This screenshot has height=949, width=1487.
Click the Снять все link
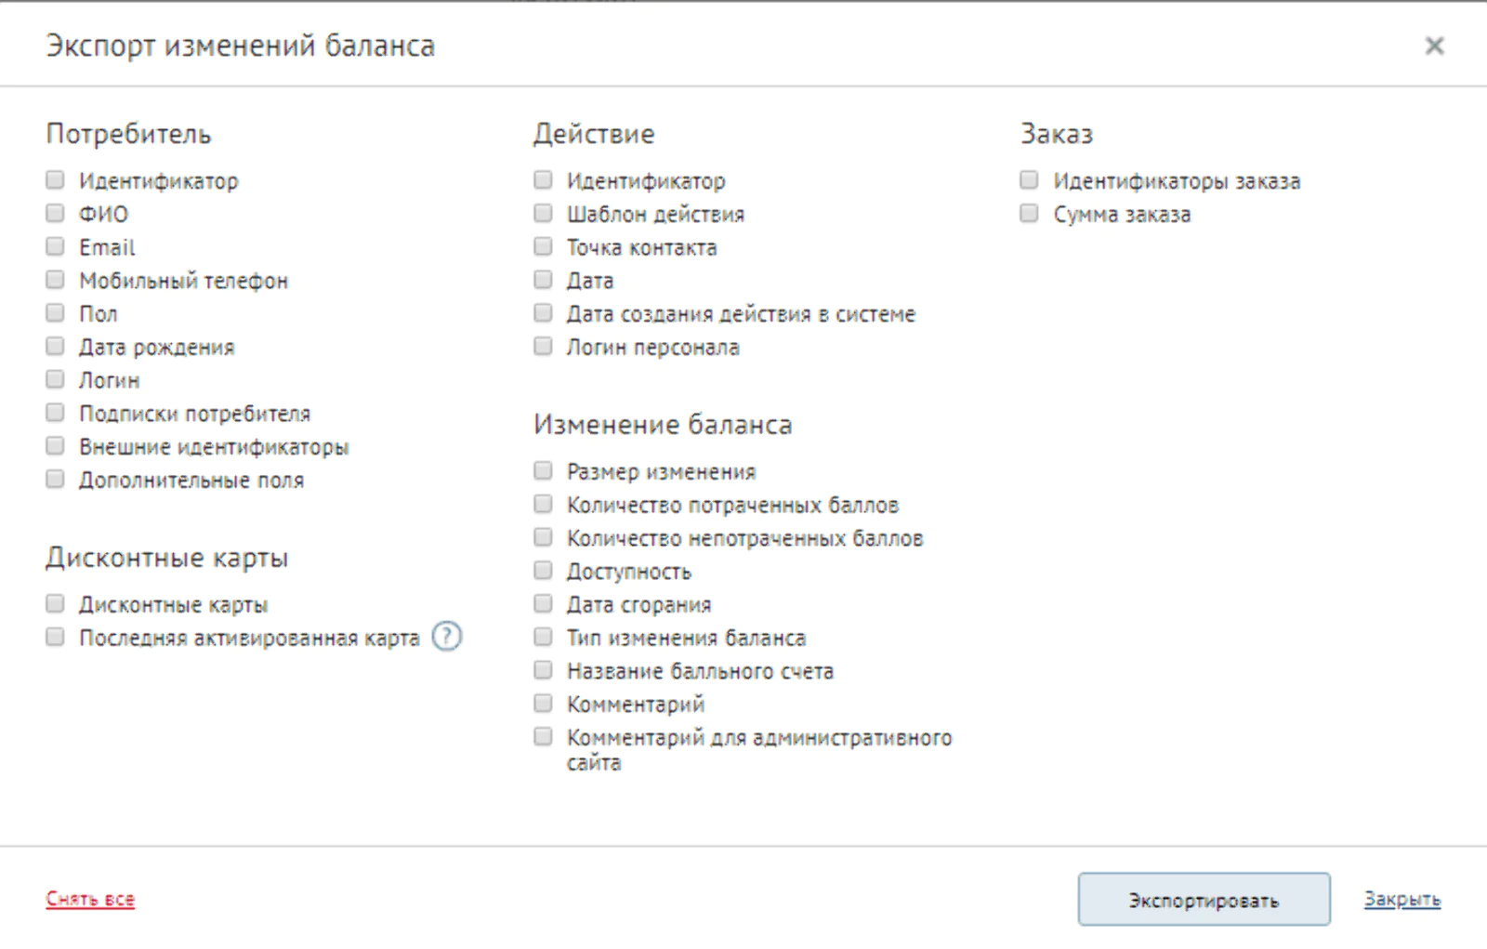click(x=90, y=899)
